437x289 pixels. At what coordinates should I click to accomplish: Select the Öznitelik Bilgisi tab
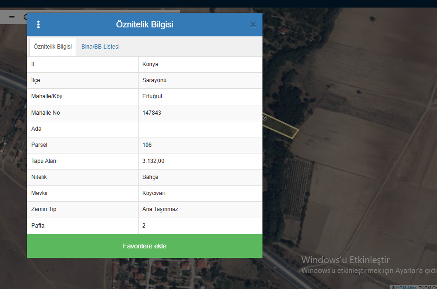(x=52, y=47)
